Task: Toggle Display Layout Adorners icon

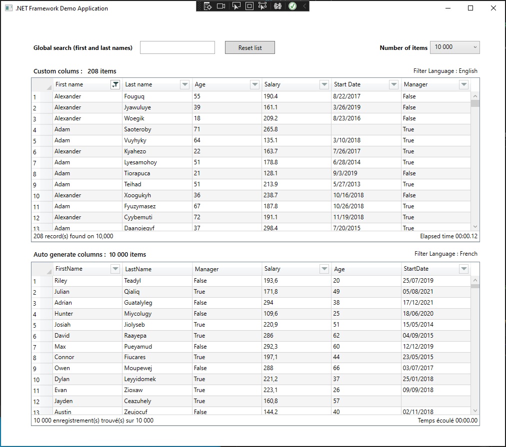Action: 249,6
